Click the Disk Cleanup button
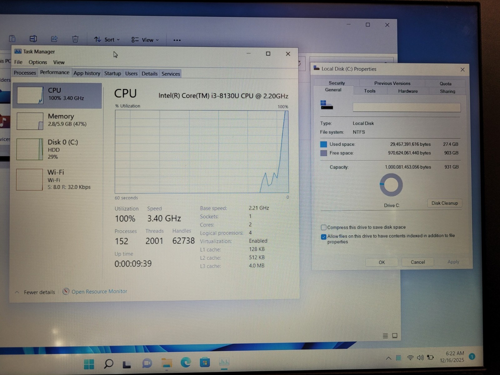The width and height of the screenshot is (500, 375). coord(444,203)
